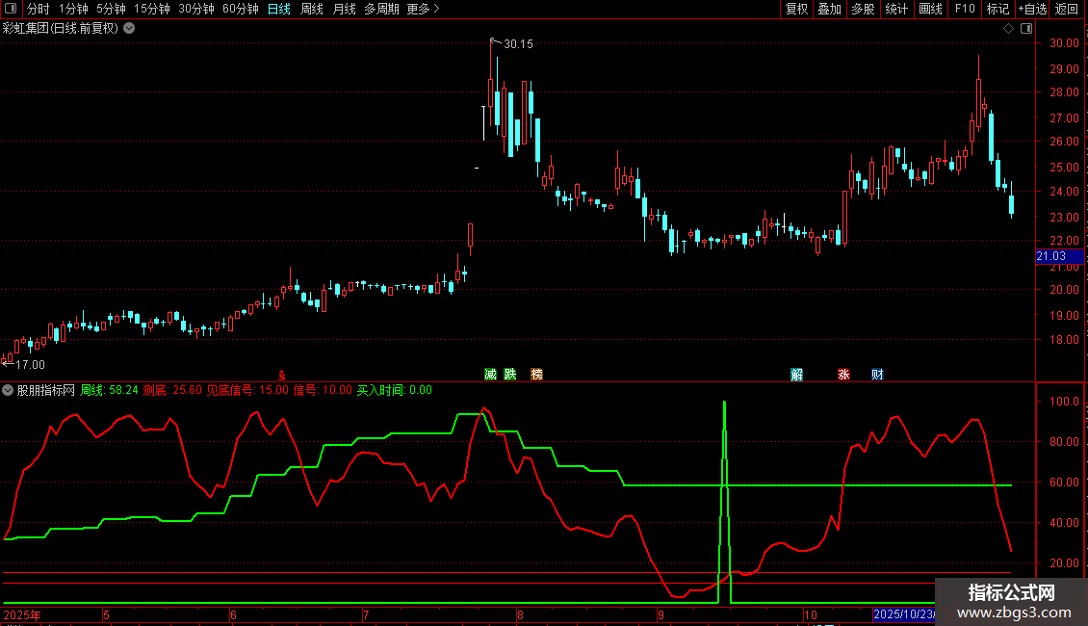Toggle the left sidebar panel icon
This screenshot has height=626, width=1088.
pos(11,9)
